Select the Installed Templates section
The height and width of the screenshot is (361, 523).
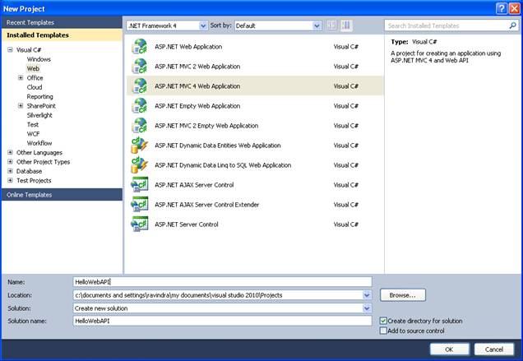coord(62,35)
